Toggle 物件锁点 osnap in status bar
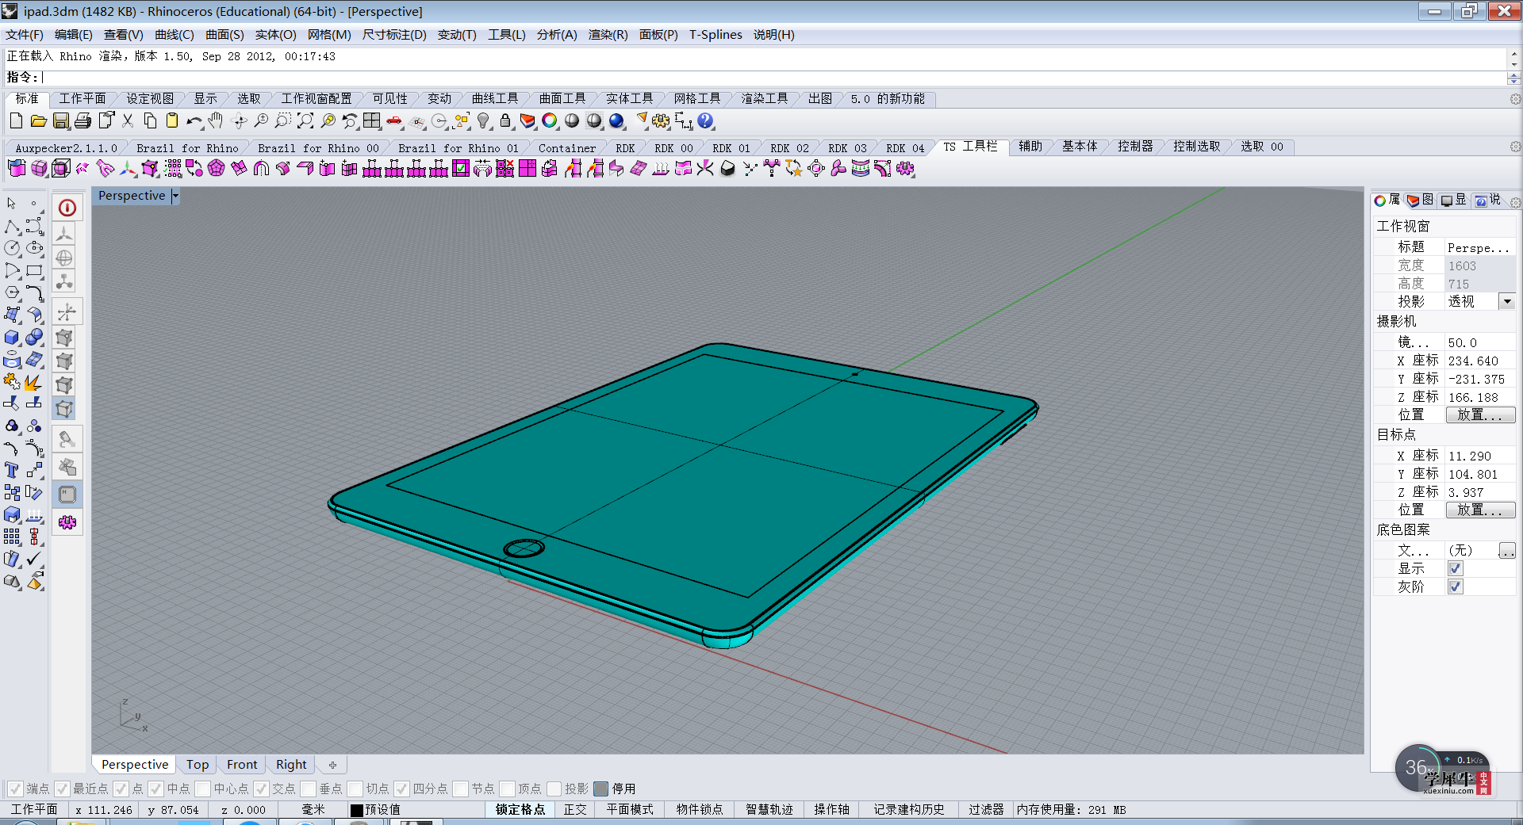 tap(699, 809)
